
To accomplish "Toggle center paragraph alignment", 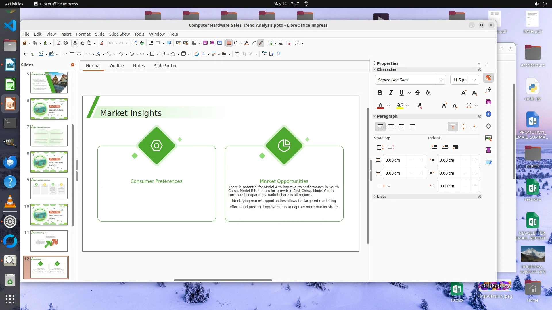I will click(x=391, y=127).
